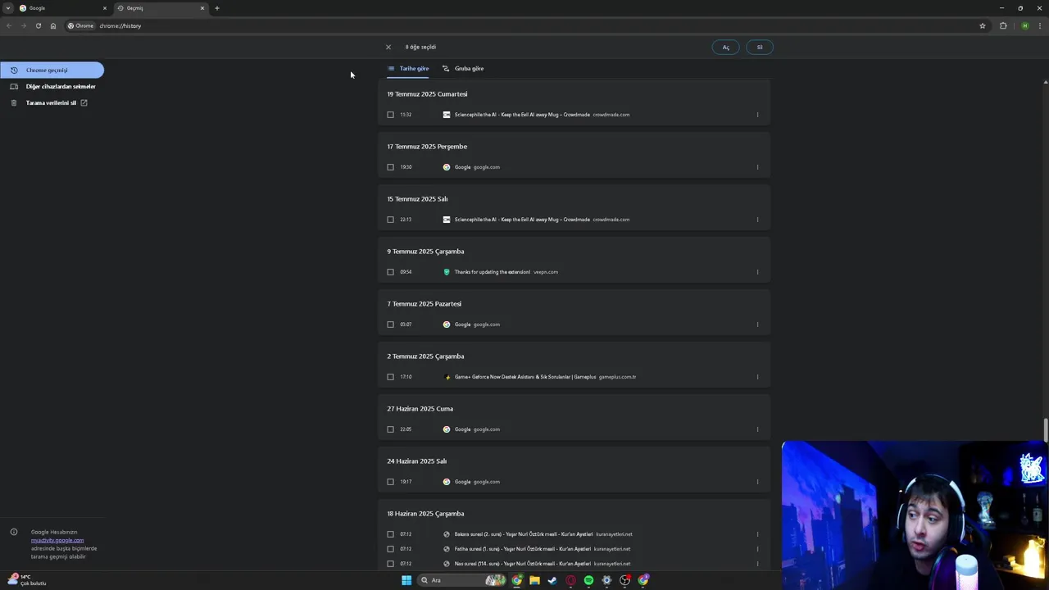1049x590 pixels.
Task: Reload the history page
Action: 38,25
